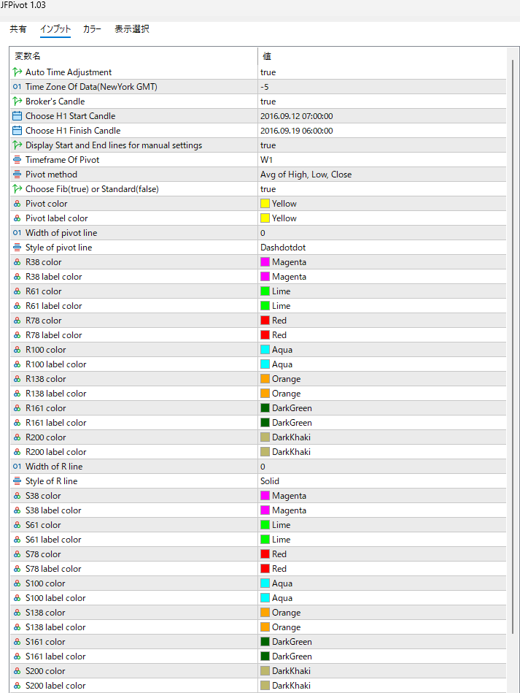Select the R100 label color row name
This screenshot has width=520, height=693.
55,364
